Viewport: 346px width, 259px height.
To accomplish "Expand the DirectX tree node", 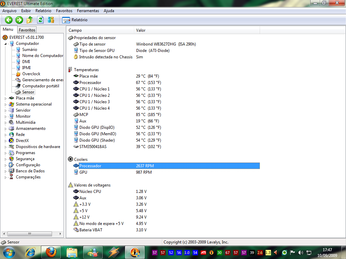I will [x=5, y=141].
